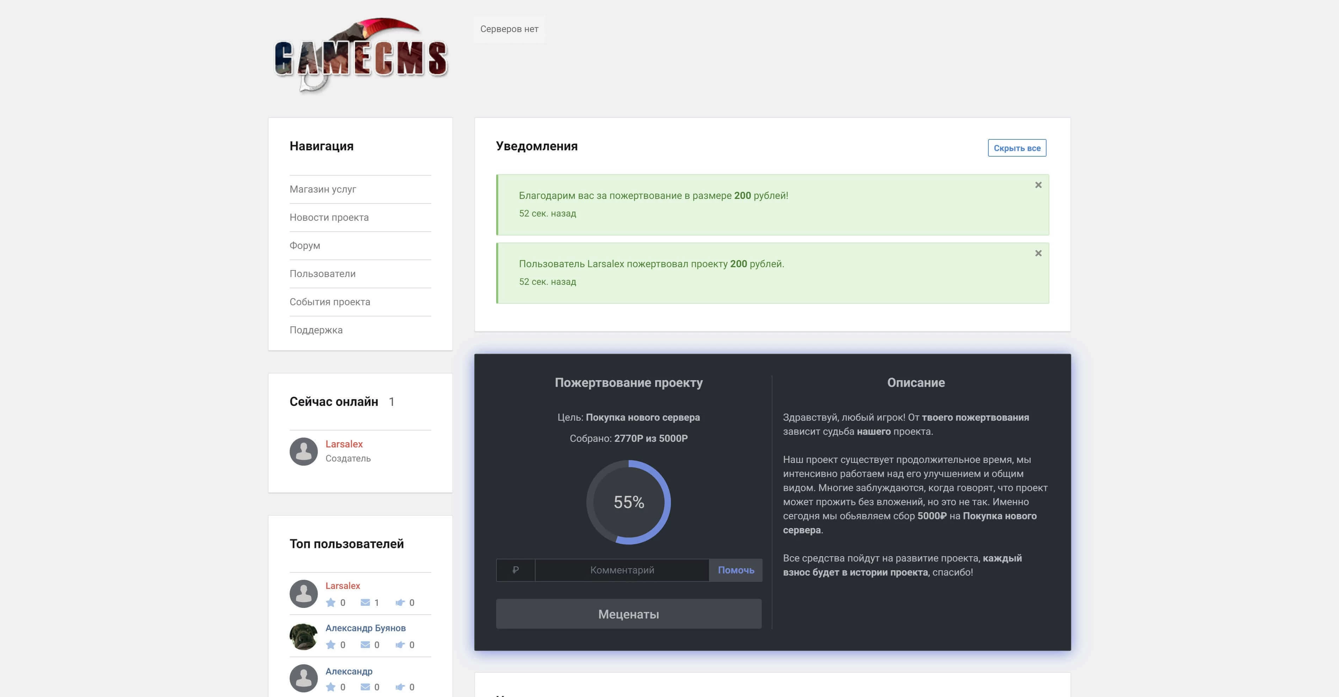
Task: Click Larsalex avatar in top users
Action: tap(303, 594)
